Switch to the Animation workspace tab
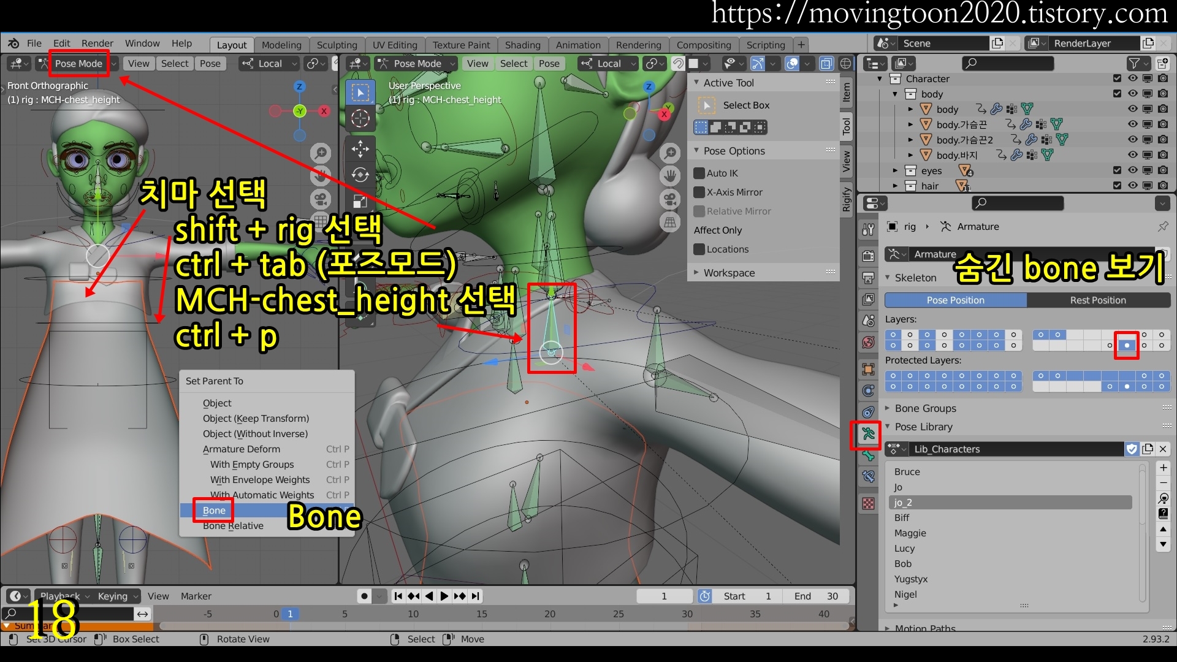Screen dimensions: 1177x662 click(578, 45)
